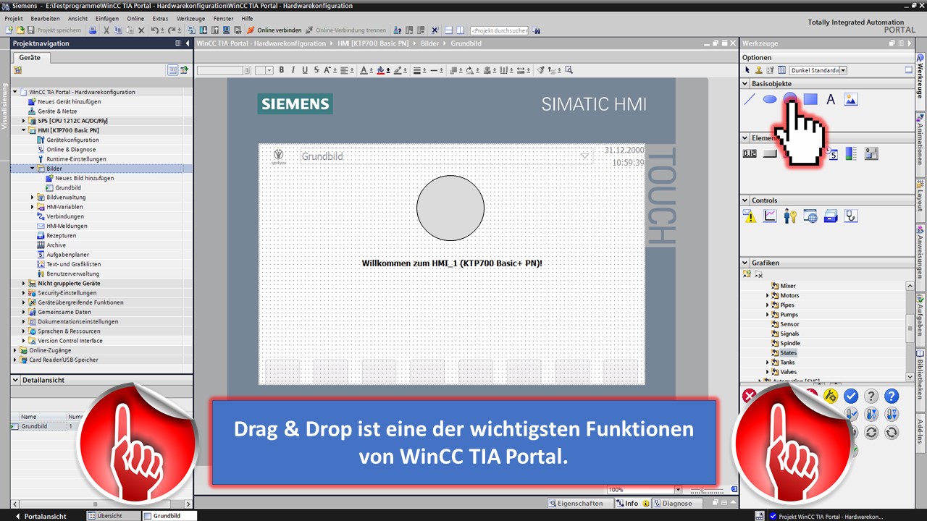The width and height of the screenshot is (927, 521).
Task: Open the Dunkel Standard style dropdown
Action: pos(843,70)
